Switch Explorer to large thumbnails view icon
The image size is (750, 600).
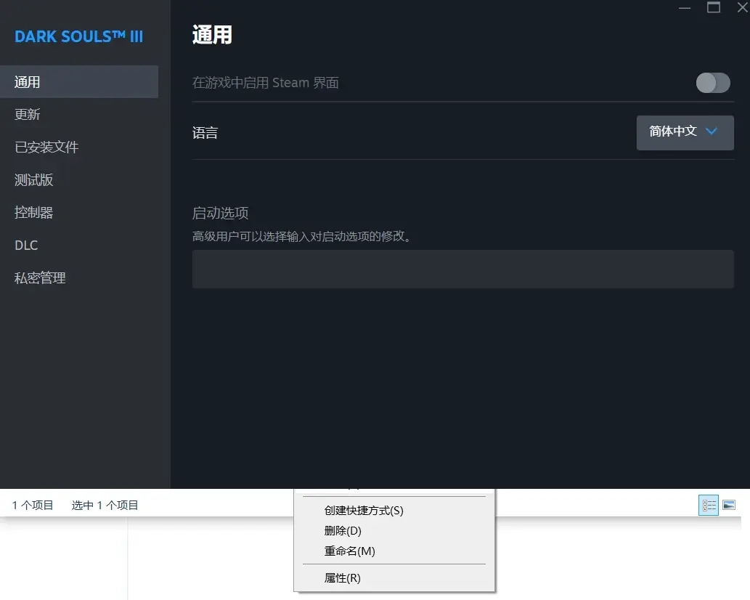[729, 506]
